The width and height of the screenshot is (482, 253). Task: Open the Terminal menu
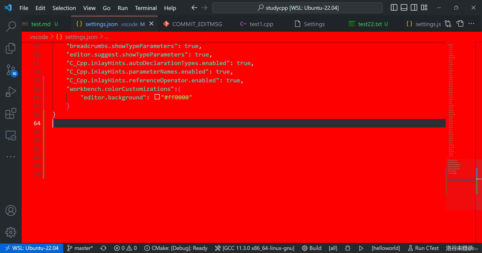point(146,8)
